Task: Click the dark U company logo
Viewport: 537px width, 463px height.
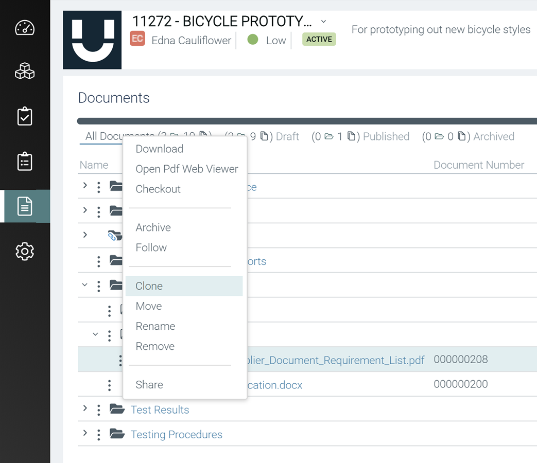Action: point(92,40)
